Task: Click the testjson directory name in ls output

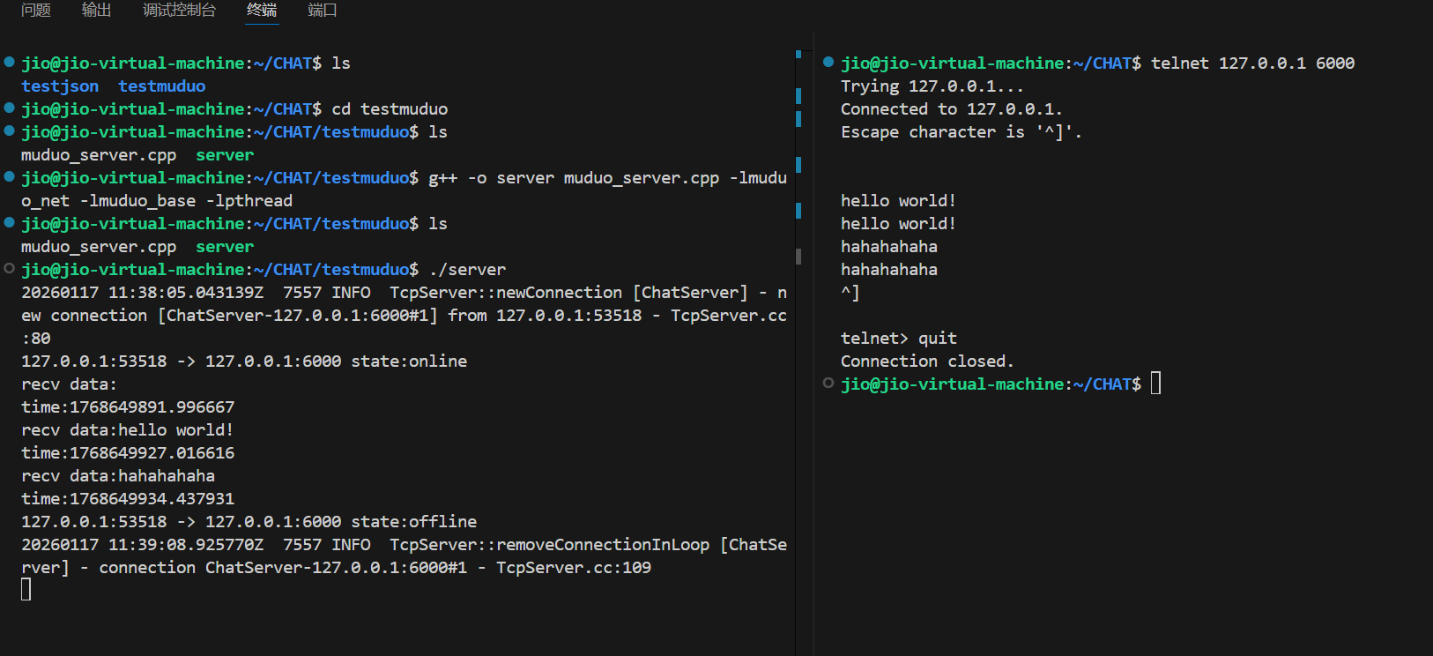Action: tap(60, 86)
